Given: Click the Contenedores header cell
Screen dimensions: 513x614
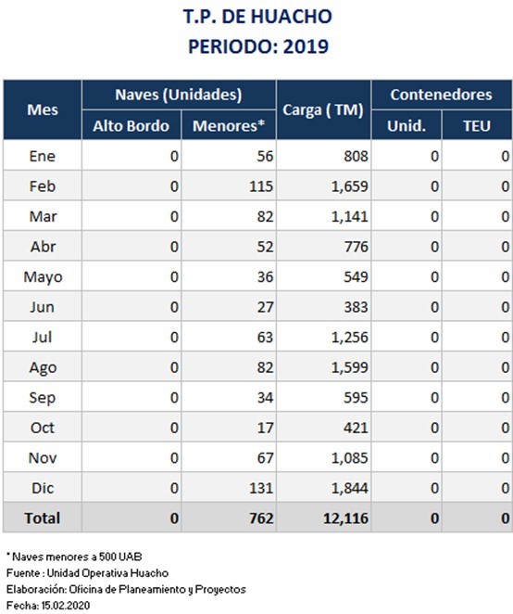Looking at the screenshot, I should pyautogui.click(x=442, y=95).
